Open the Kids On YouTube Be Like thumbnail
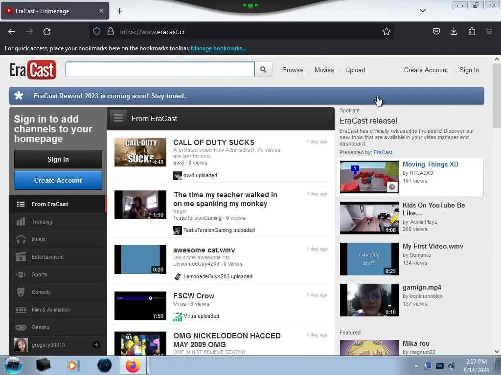Screen dimensions: 501x375 point(369,218)
